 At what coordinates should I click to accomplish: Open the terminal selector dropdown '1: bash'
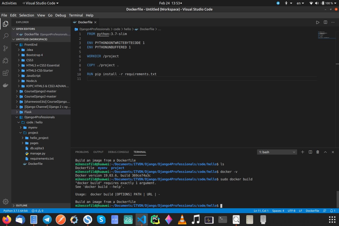tap(277, 152)
